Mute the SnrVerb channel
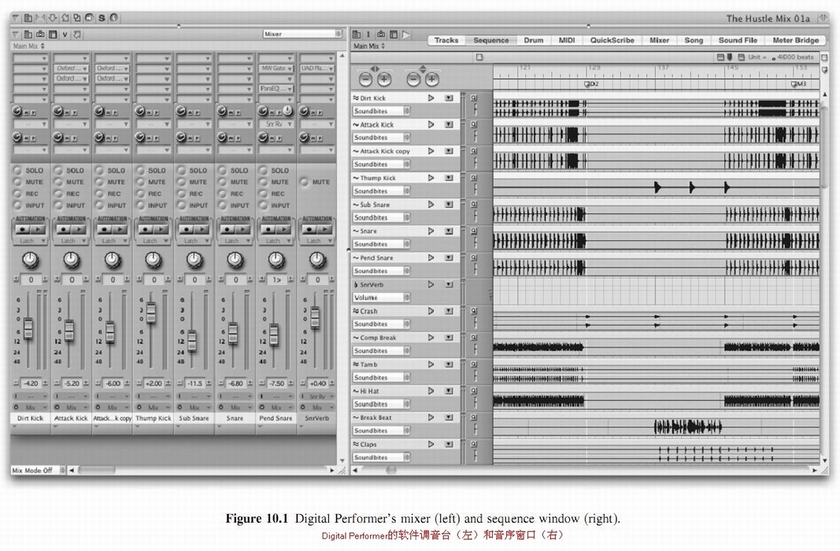 (305, 182)
